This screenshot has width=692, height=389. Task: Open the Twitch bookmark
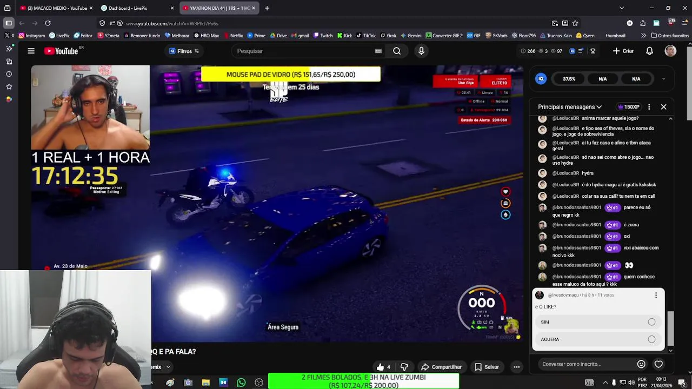[323, 36]
